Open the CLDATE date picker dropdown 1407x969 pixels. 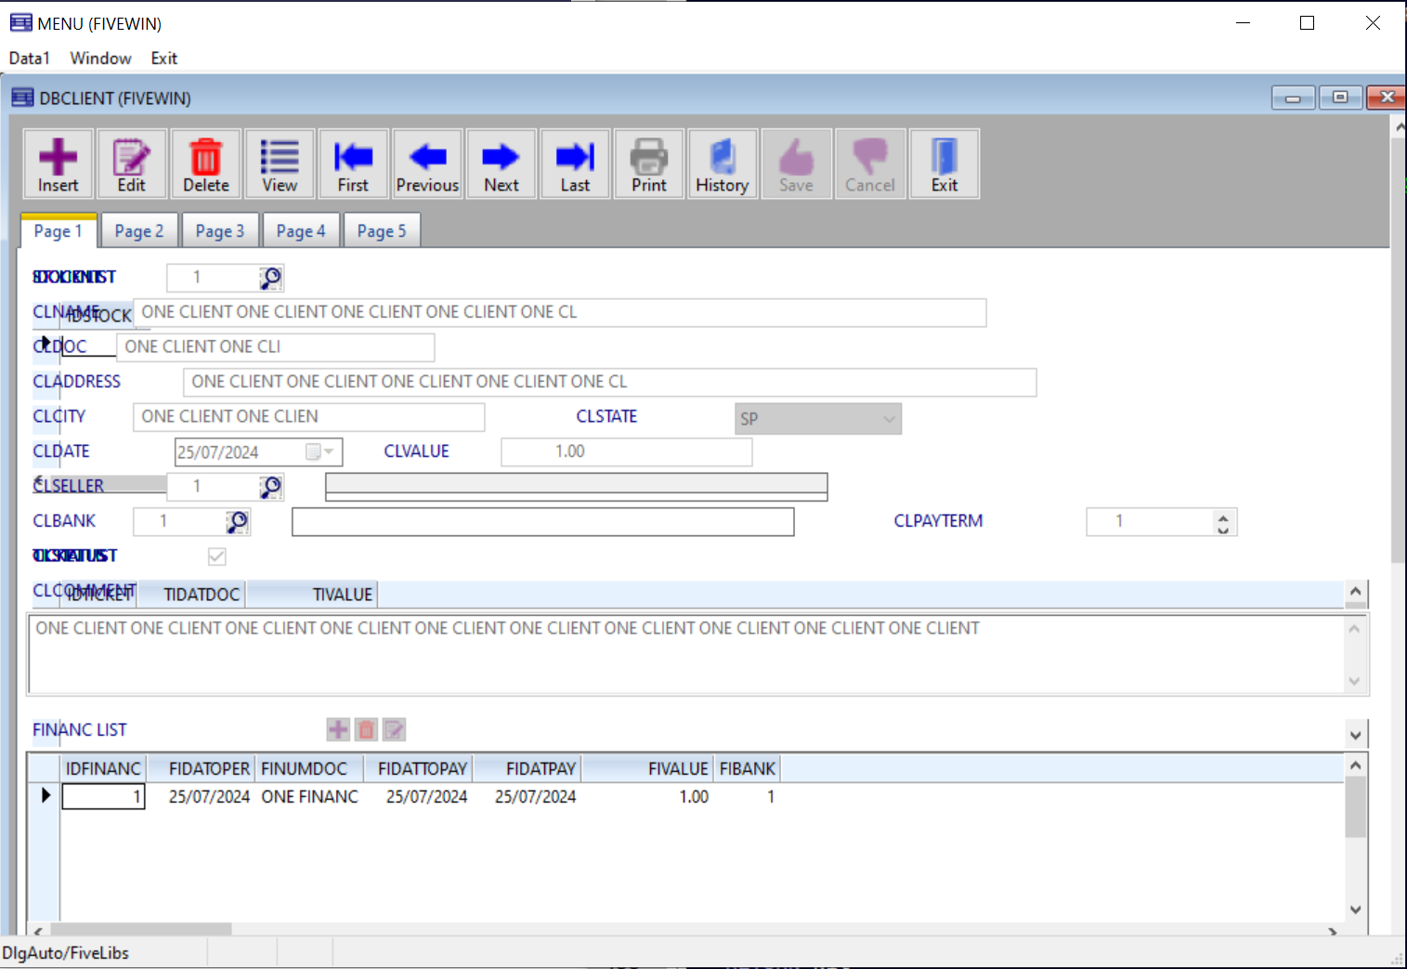[328, 452]
